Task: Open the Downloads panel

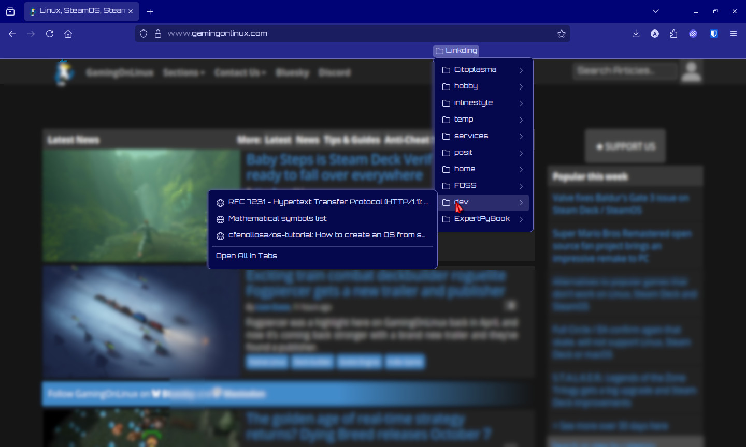Action: [x=635, y=34]
